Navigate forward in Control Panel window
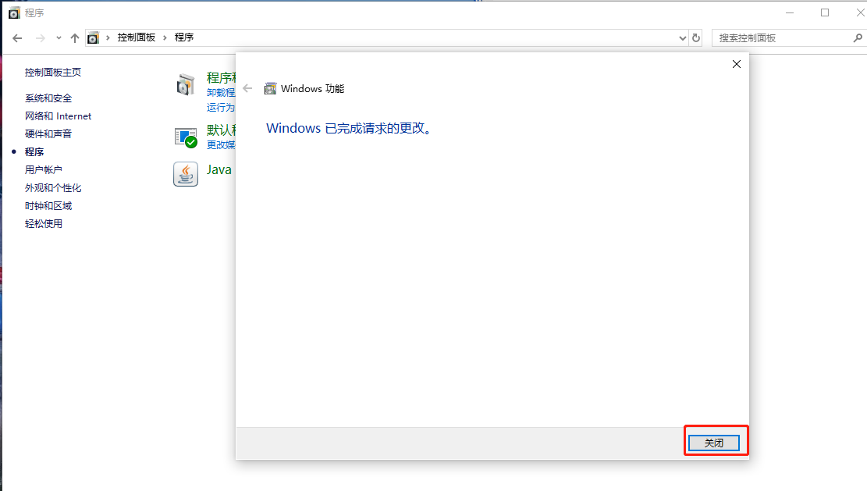Screen dimensions: 867x491 40,38
